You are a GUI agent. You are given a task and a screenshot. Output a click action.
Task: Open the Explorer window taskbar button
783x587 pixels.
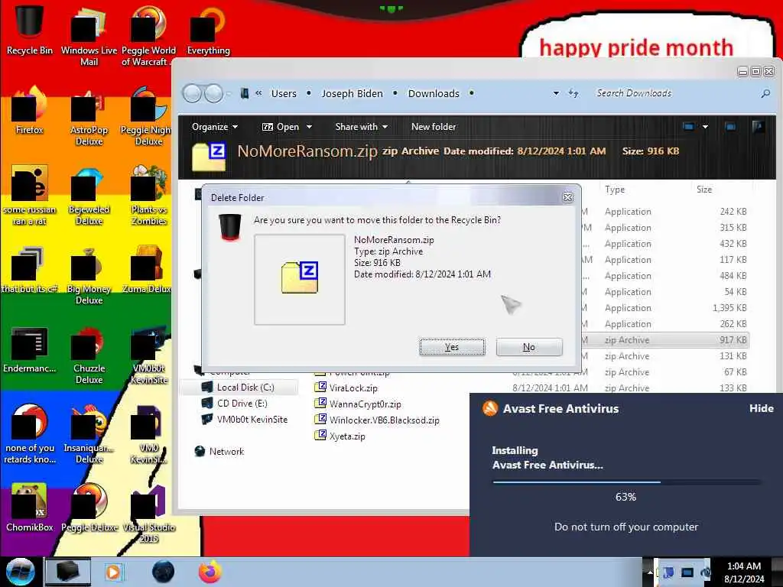point(68,572)
